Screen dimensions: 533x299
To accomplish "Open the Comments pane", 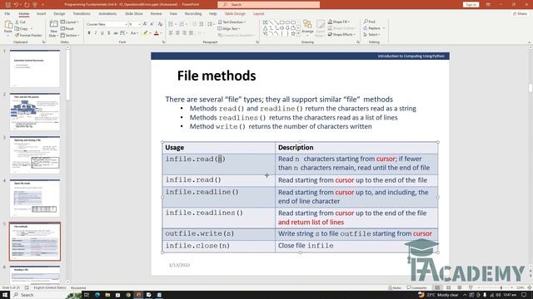I will (416, 287).
